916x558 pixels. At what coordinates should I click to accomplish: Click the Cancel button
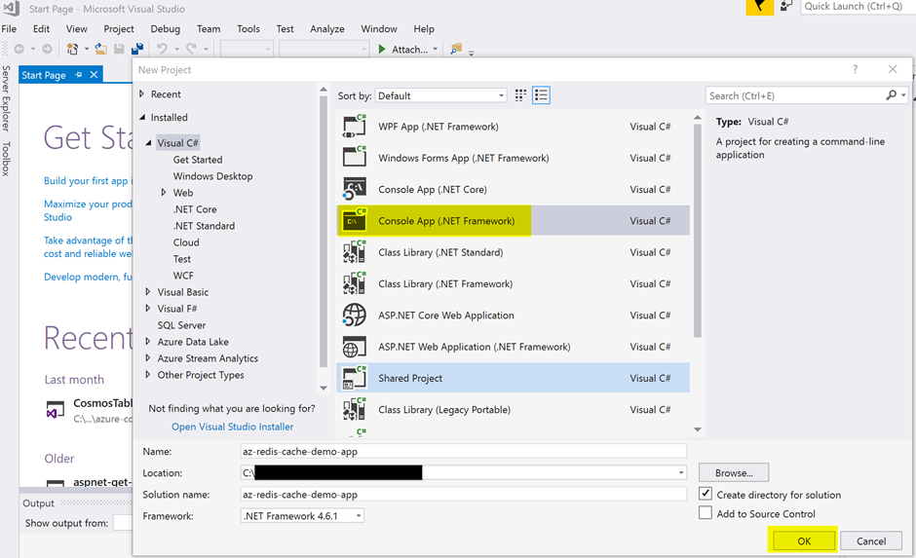tap(871, 540)
